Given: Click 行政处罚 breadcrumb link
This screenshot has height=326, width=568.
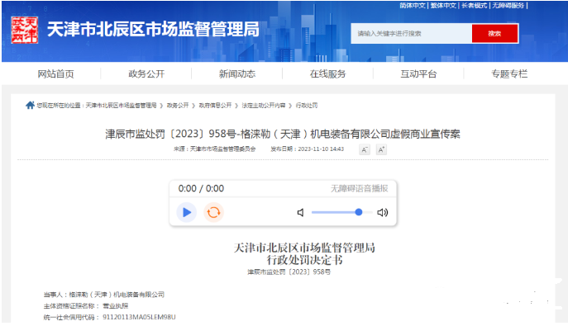Looking at the screenshot, I should 307,105.
